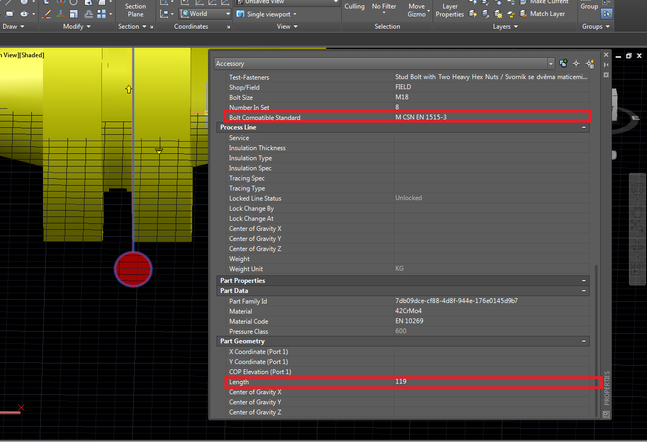Viewport: 647px width, 442px height.
Task: Click the No Filter button
Action: click(384, 6)
